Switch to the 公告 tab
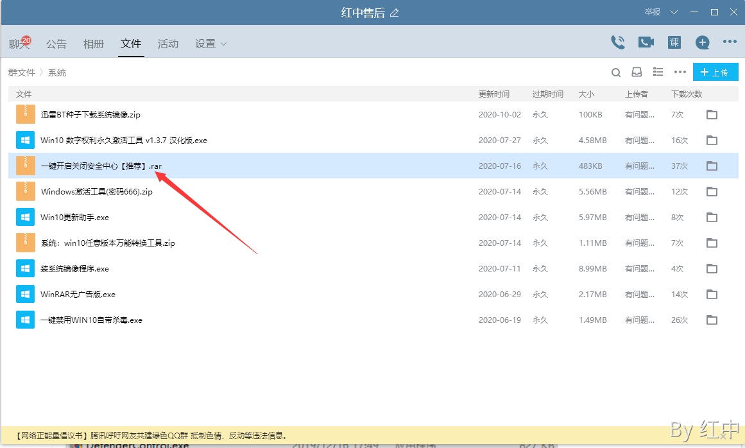Image resolution: width=745 pixels, height=448 pixels. [x=56, y=44]
